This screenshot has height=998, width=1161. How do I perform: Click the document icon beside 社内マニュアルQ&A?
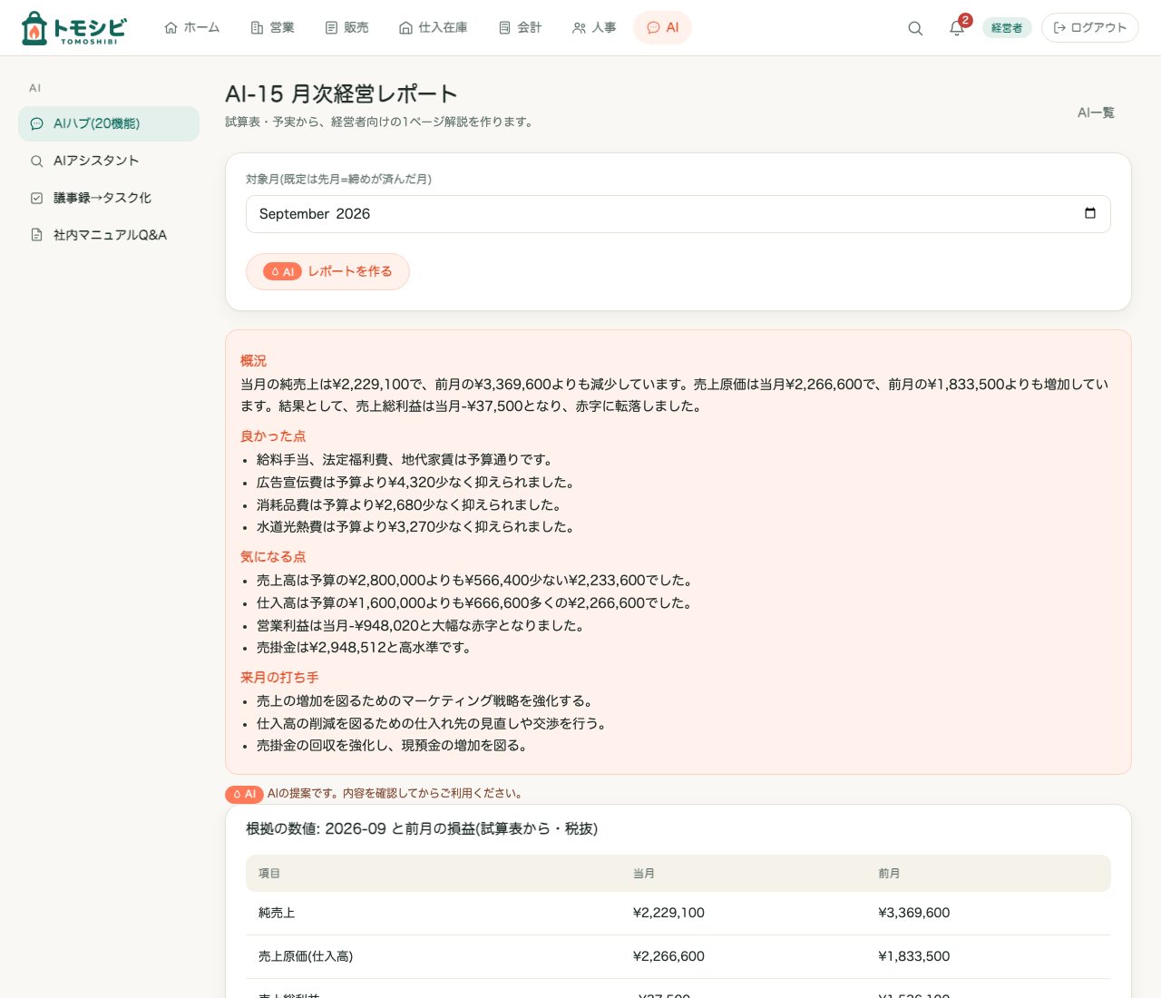click(x=36, y=235)
